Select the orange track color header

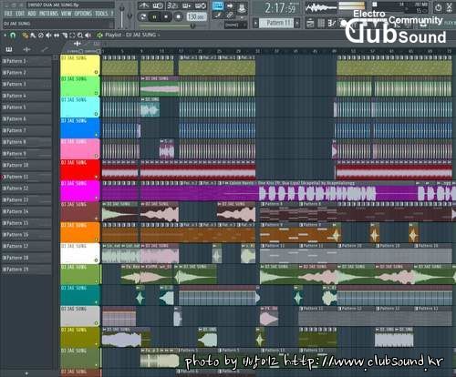(80, 232)
